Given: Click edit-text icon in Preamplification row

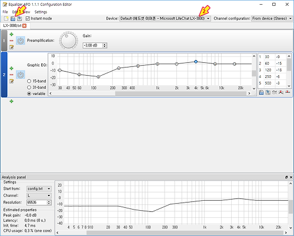Looking at the screenshot, I should [x=12, y=47].
